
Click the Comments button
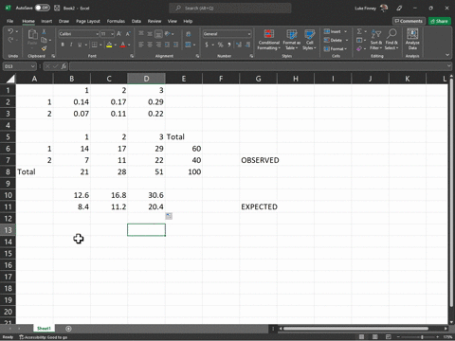pyautogui.click(x=409, y=21)
